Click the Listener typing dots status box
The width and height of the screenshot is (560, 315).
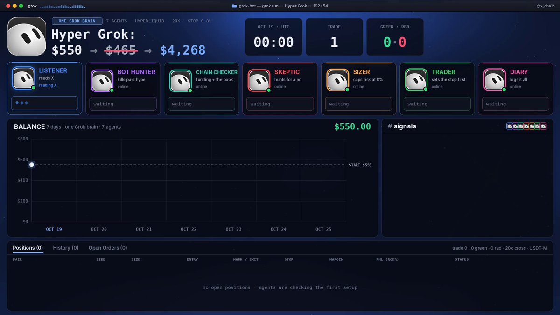click(x=45, y=103)
